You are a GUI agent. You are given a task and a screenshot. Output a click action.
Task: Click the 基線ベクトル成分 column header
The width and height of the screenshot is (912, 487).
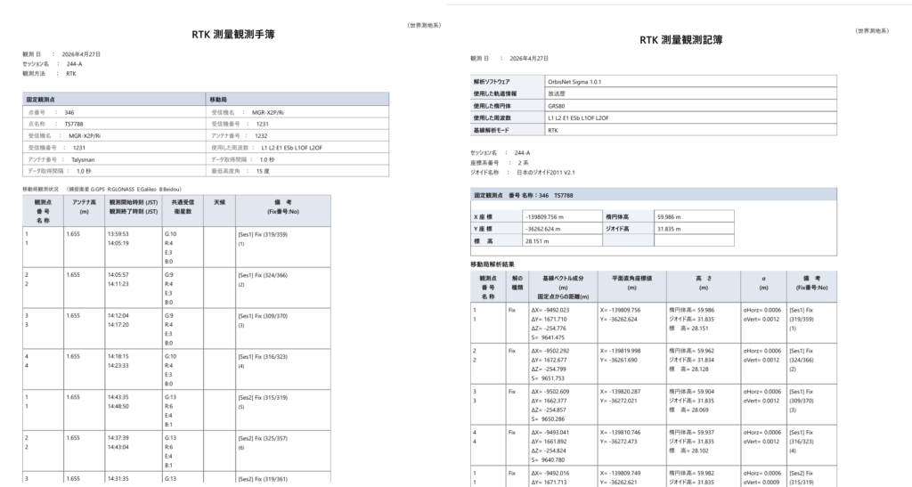561,278
